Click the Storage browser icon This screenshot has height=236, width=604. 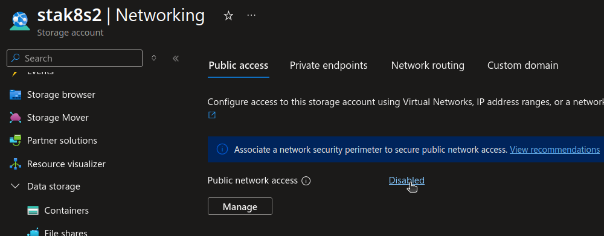[x=16, y=95]
